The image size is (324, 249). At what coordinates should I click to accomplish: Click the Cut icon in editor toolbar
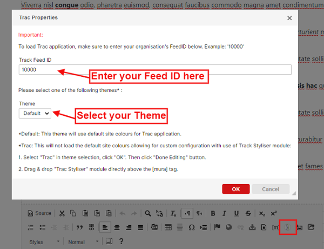[x=62, y=213]
